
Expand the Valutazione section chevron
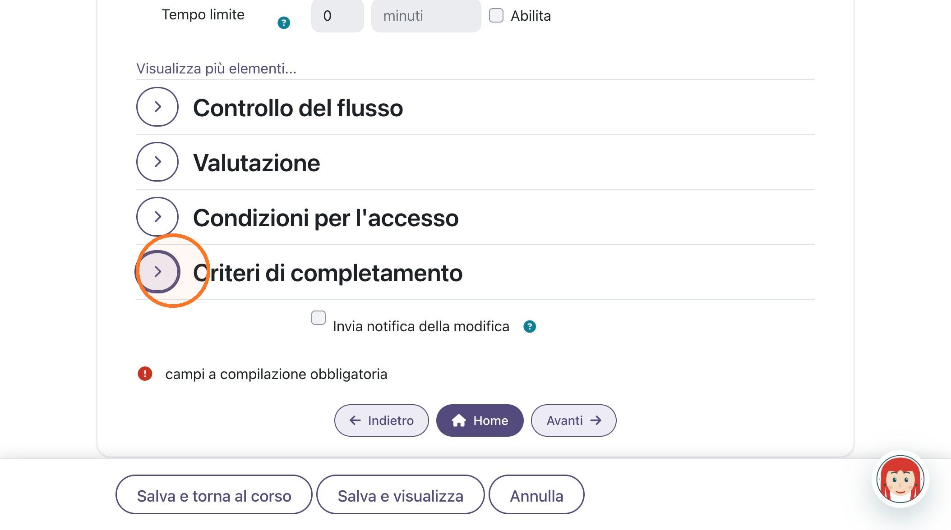(157, 162)
